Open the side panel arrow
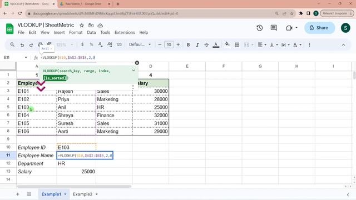Image resolution: width=356 pixels, height=200 pixels. click(x=348, y=194)
